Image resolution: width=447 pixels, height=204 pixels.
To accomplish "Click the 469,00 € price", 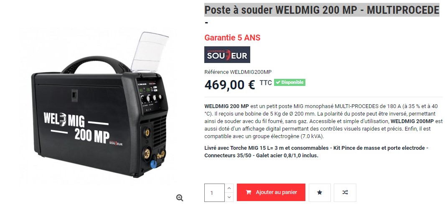I will (230, 85).
